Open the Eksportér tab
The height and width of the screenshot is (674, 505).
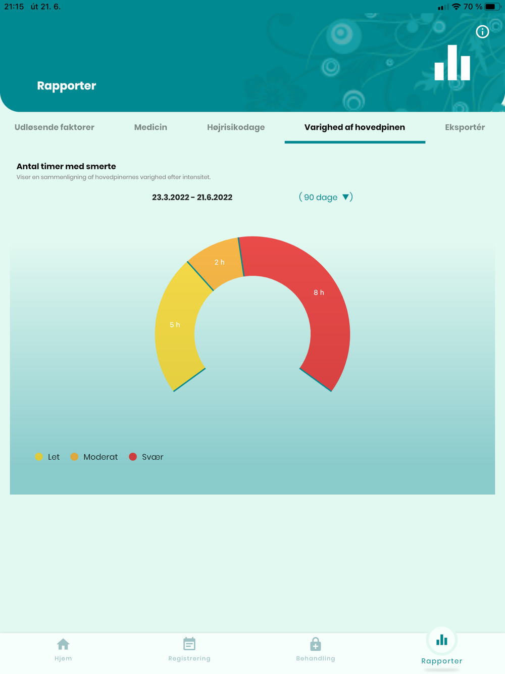(465, 127)
